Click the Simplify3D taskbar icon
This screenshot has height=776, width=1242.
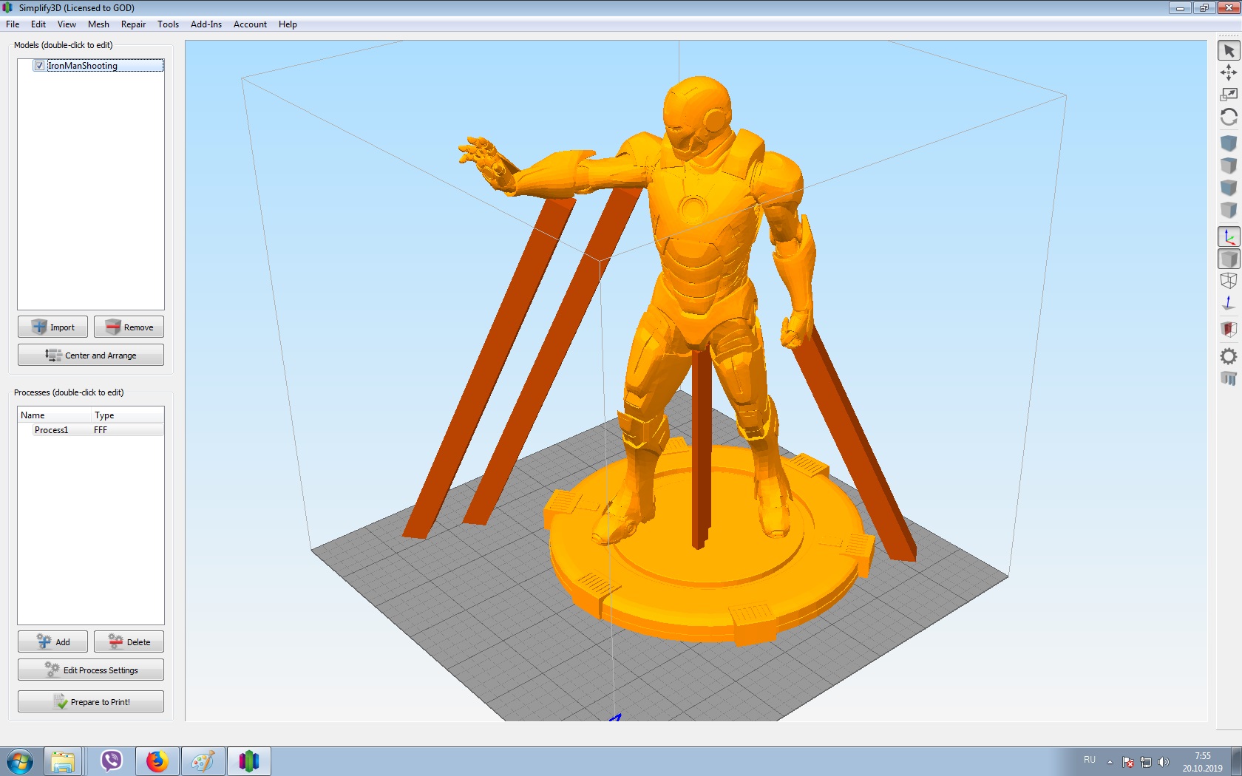click(x=249, y=761)
